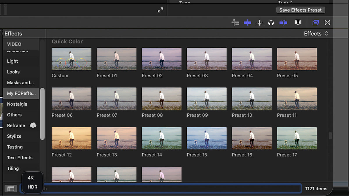Select the Preset 13 thumbnail
This screenshot has height=196, width=349.
[117, 138]
